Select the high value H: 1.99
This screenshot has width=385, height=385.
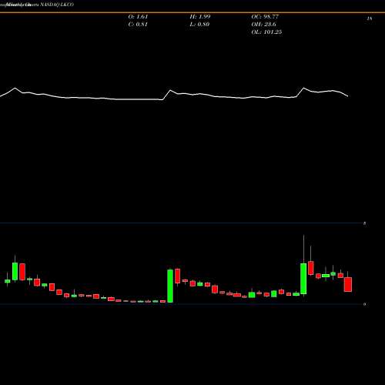click(200, 17)
